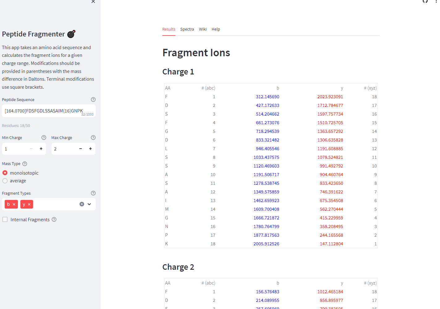Open help tooltip for Max Charge
Screen dimensions: 440x309
point(93,138)
